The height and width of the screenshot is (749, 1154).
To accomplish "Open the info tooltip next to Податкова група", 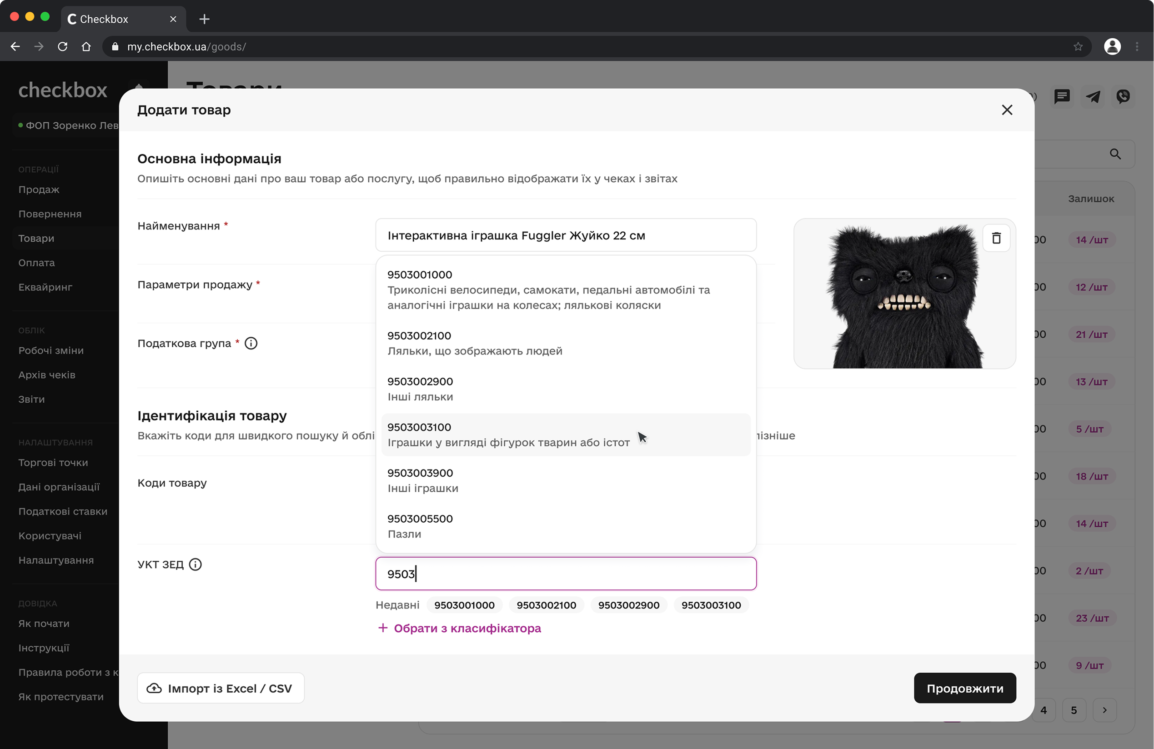I will coord(251,343).
